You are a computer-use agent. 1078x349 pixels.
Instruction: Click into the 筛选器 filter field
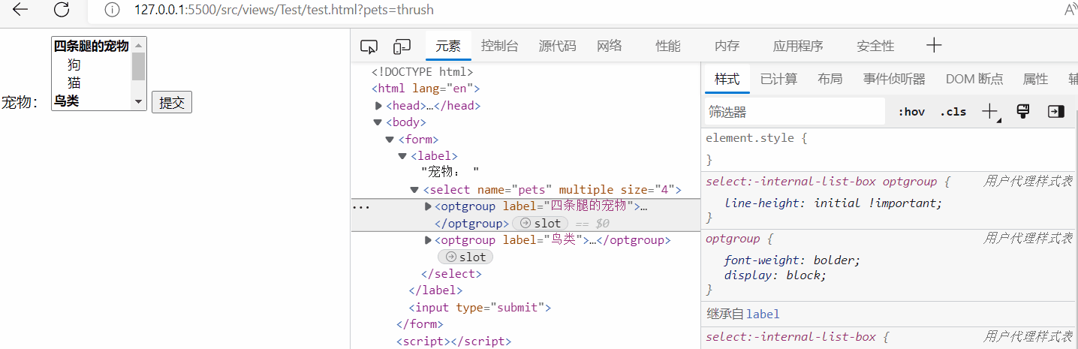click(x=795, y=112)
